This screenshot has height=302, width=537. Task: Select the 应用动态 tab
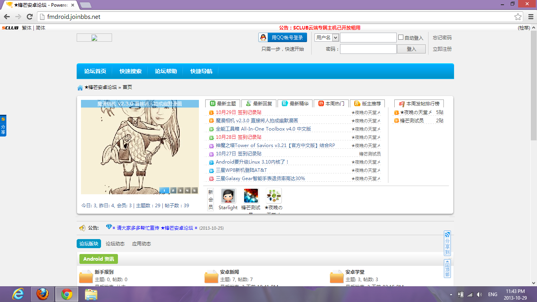point(142,244)
